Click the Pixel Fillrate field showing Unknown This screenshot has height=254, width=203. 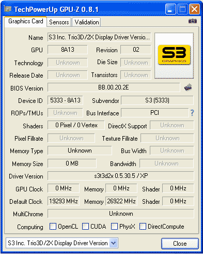[71, 138]
